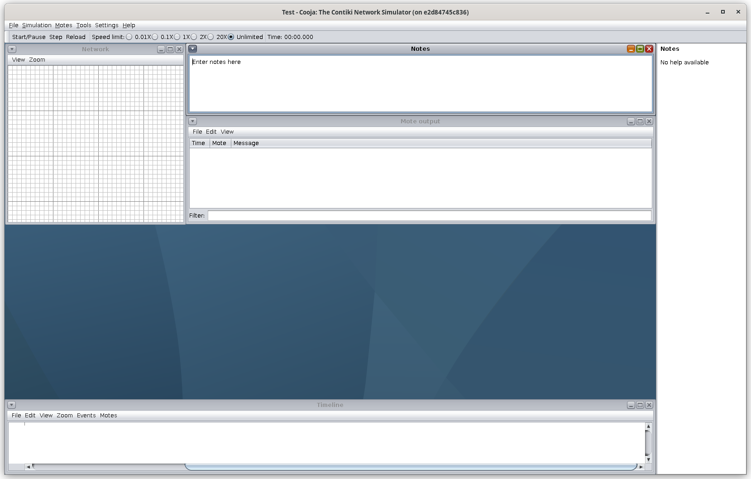Open the Timeline Events menu
Viewport: 751px width, 479px height.
86,416
